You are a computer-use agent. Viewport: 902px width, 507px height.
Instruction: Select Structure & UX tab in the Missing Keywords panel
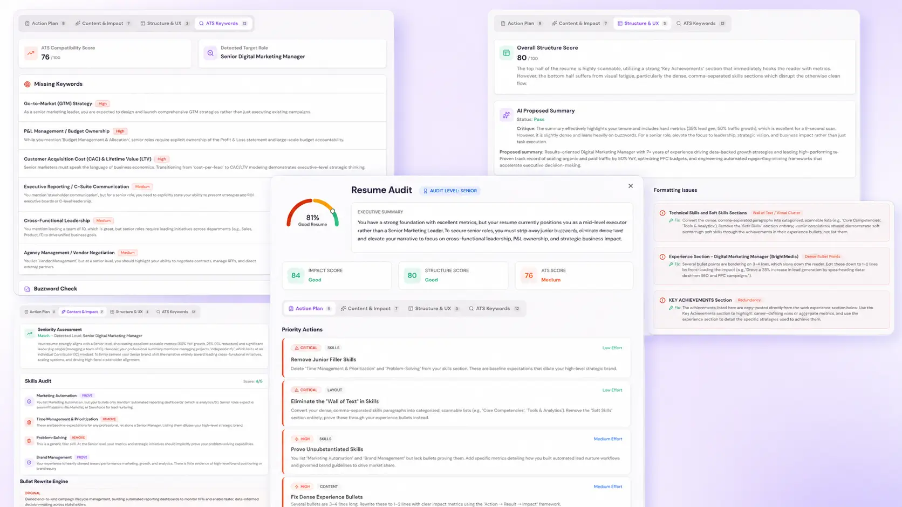click(165, 24)
